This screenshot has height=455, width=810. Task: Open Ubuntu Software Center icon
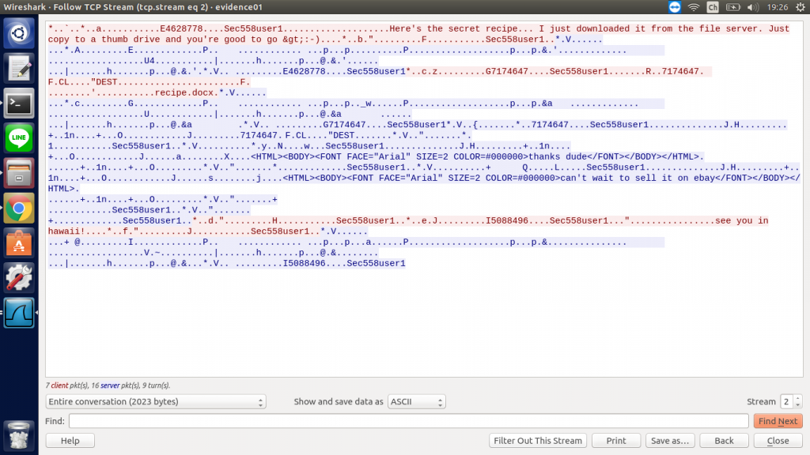coord(19,243)
